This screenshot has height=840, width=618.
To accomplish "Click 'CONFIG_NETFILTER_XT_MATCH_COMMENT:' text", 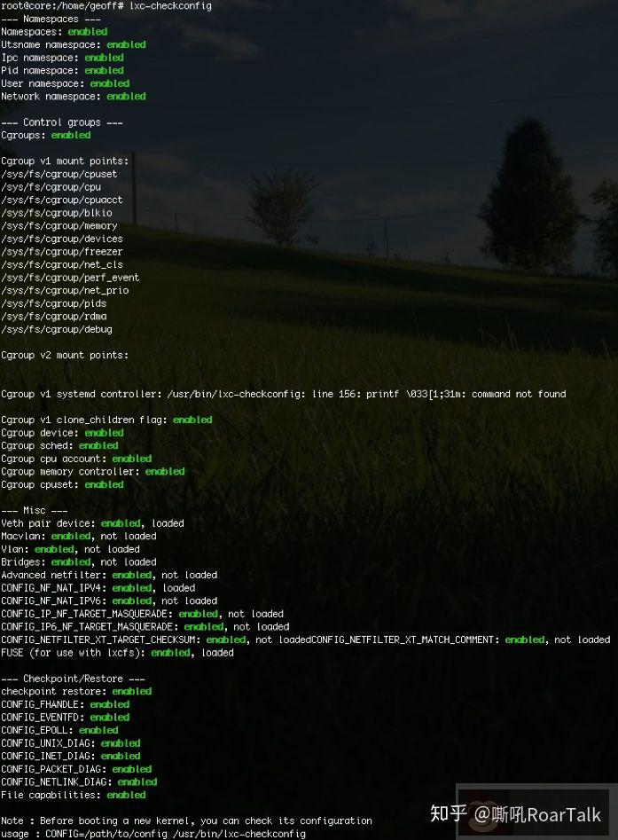I will coord(405,640).
